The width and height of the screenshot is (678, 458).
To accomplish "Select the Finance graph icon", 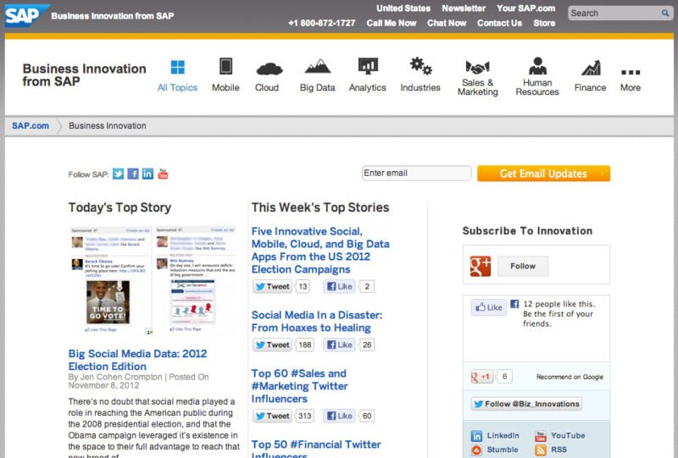I will click(x=591, y=68).
